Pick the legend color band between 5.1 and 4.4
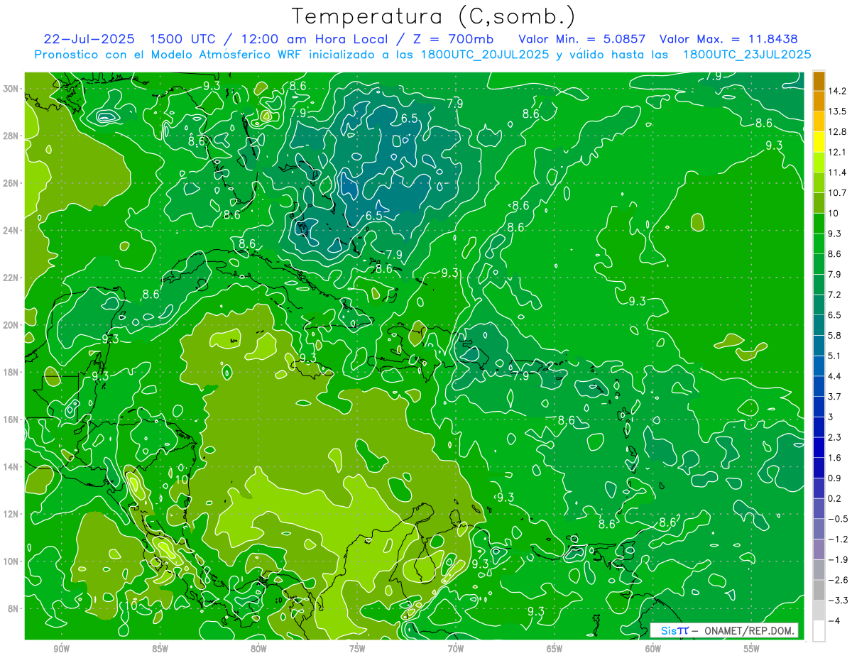The image size is (852, 658). [x=819, y=366]
